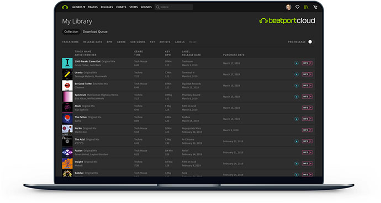Click the cloud re-download icon for The Fallen
This screenshot has width=381, height=203.
(x=297, y=119)
